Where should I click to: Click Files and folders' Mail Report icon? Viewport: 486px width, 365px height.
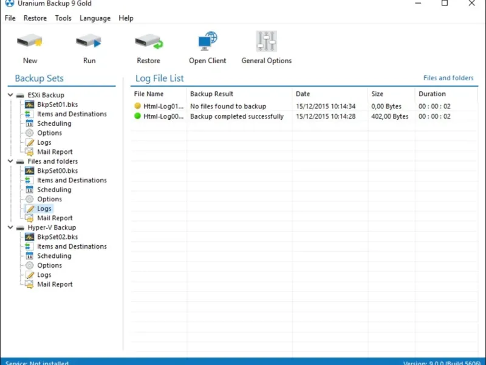coord(29,218)
